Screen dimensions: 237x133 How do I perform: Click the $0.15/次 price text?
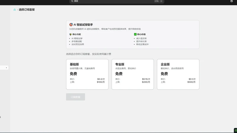[x=146, y=79]
